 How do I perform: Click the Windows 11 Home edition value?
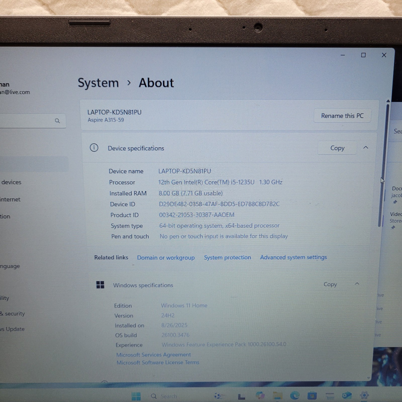[x=184, y=306]
